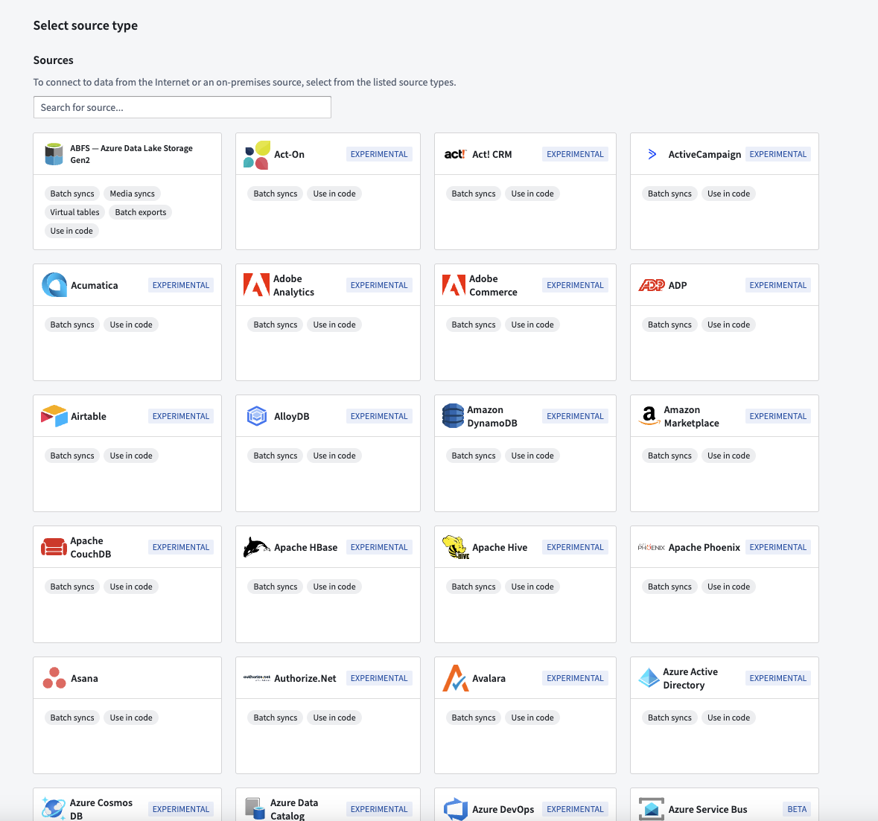Image resolution: width=878 pixels, height=821 pixels.
Task: Click the Authorize.Net title text
Action: click(305, 678)
